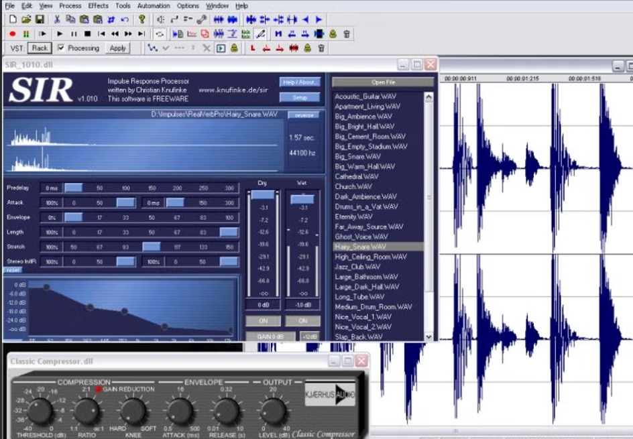Viewport: 633px width, 439px height.
Task: Click Open File in the SIR plugin
Action: pyautogui.click(x=383, y=82)
